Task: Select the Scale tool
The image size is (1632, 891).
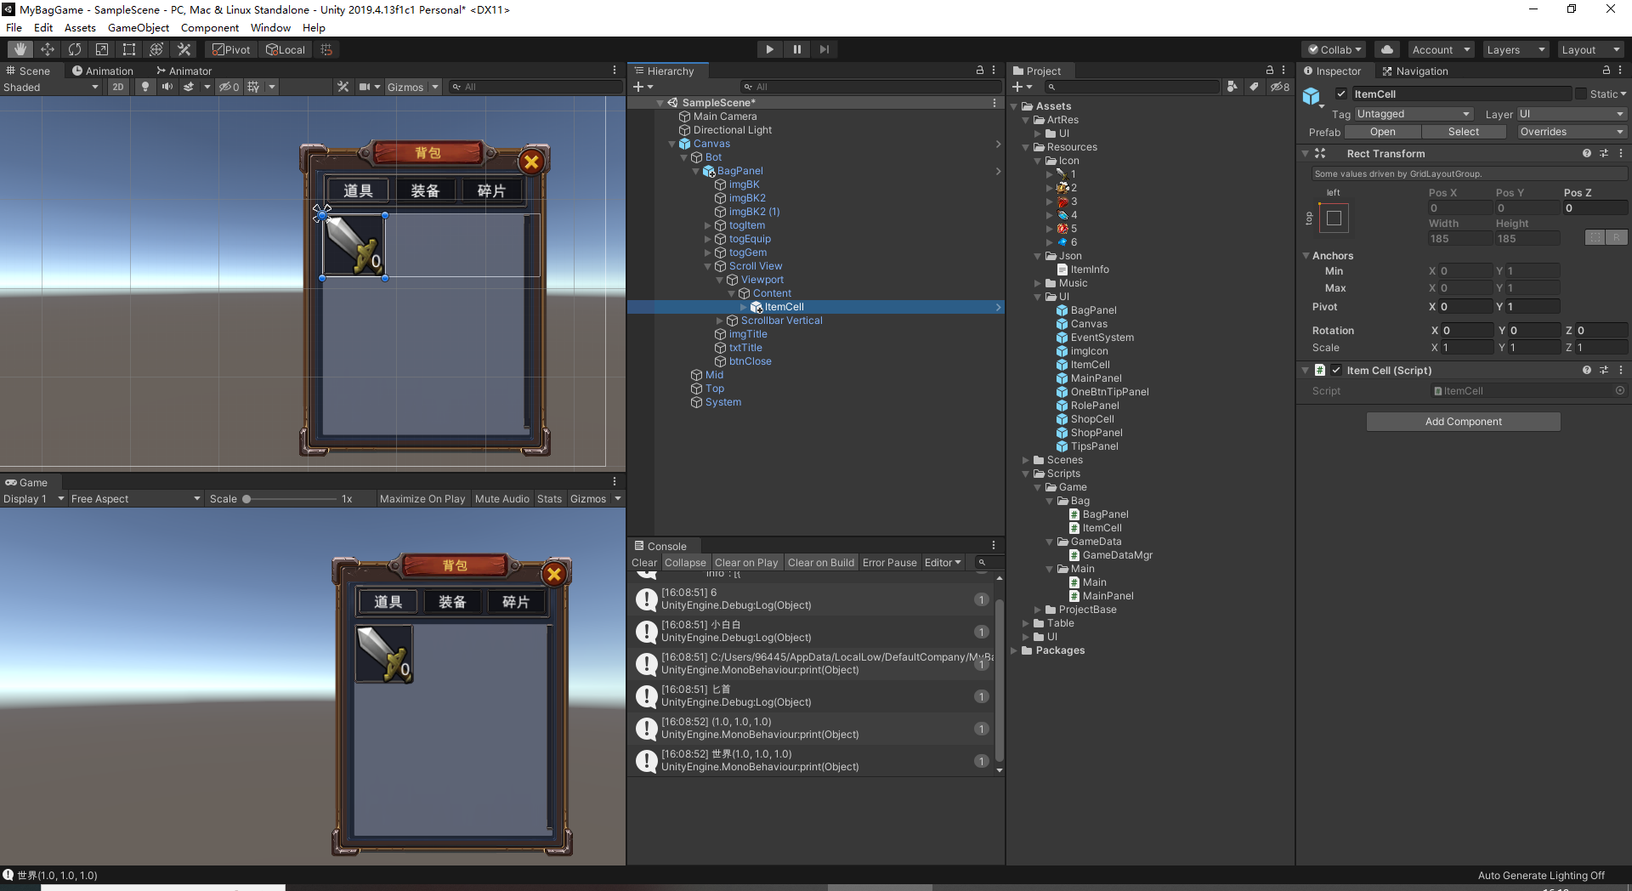Action: coord(102,49)
